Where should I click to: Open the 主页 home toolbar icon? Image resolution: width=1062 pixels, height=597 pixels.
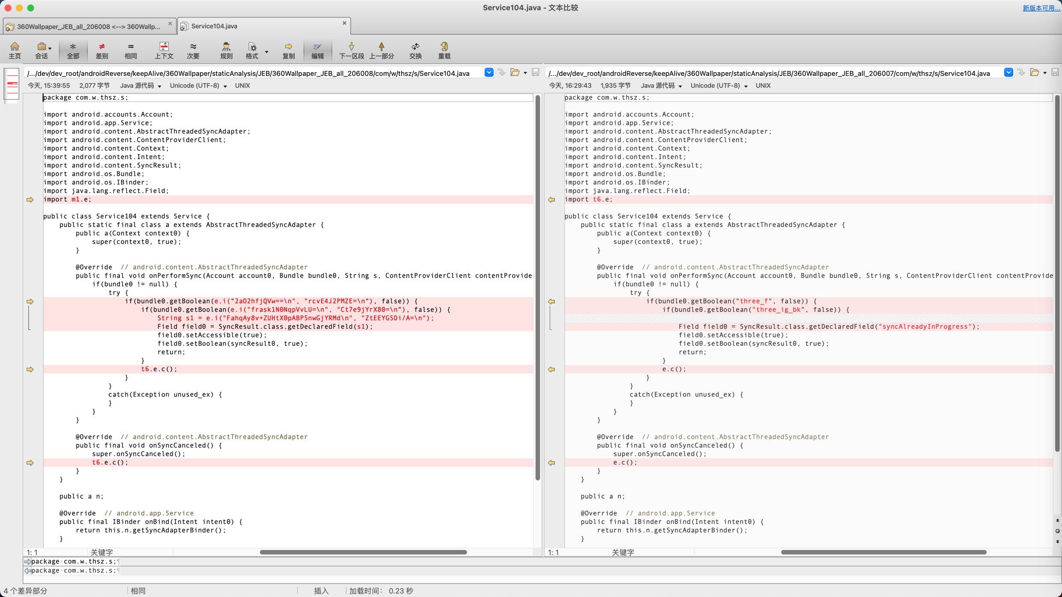click(x=15, y=50)
